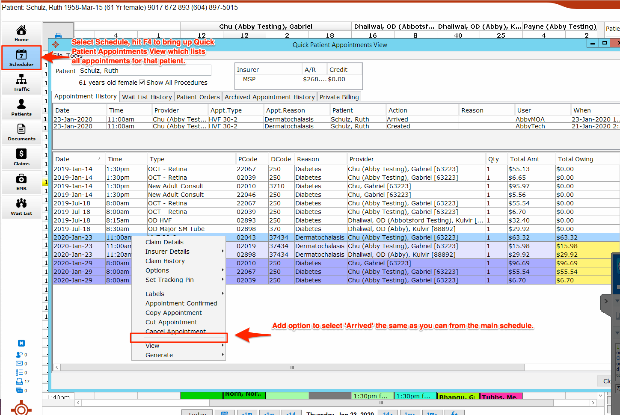Viewport: 620px width, 415px height.
Task: Open the Wait List icon
Action: (21, 207)
